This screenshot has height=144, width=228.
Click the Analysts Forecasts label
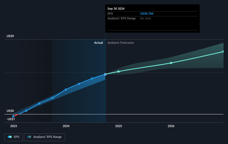121,43
